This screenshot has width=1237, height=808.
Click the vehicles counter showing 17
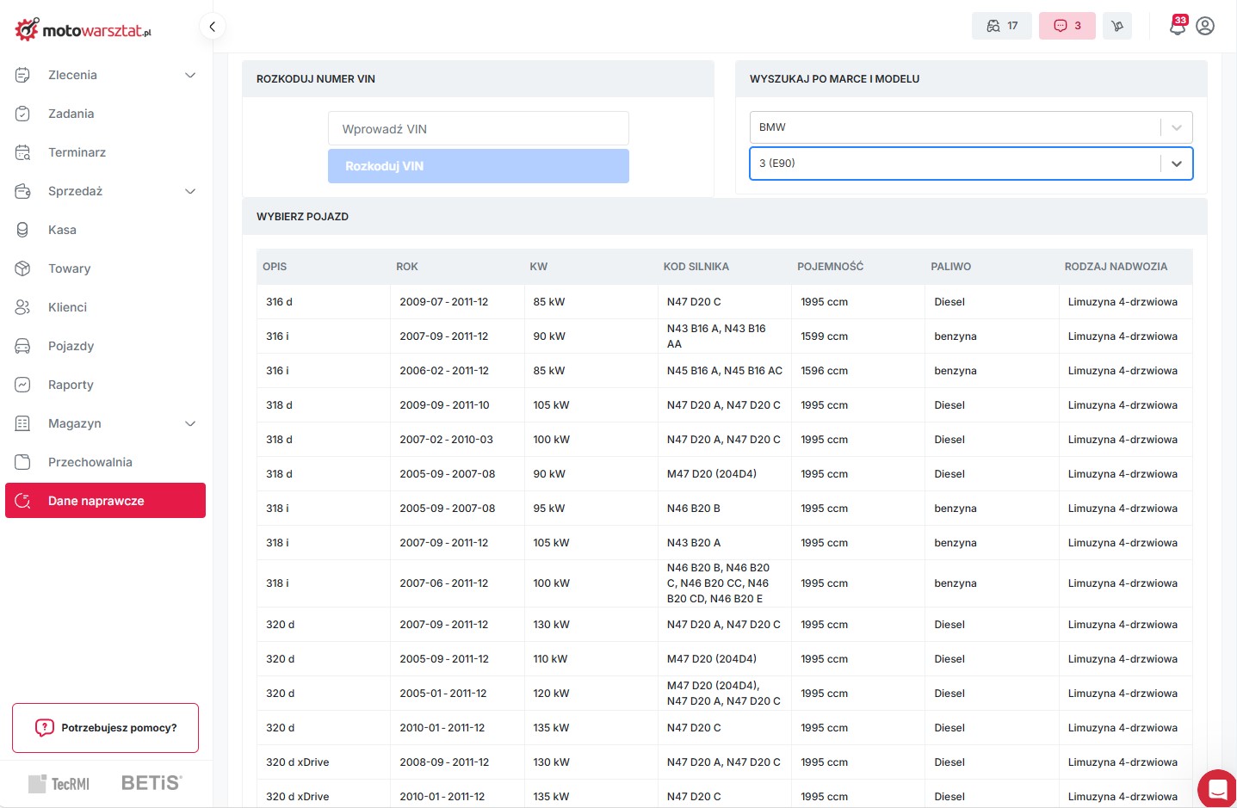pos(1001,26)
